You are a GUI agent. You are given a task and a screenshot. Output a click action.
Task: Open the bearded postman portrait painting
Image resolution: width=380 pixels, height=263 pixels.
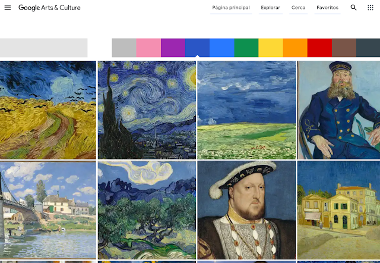tap(339, 110)
